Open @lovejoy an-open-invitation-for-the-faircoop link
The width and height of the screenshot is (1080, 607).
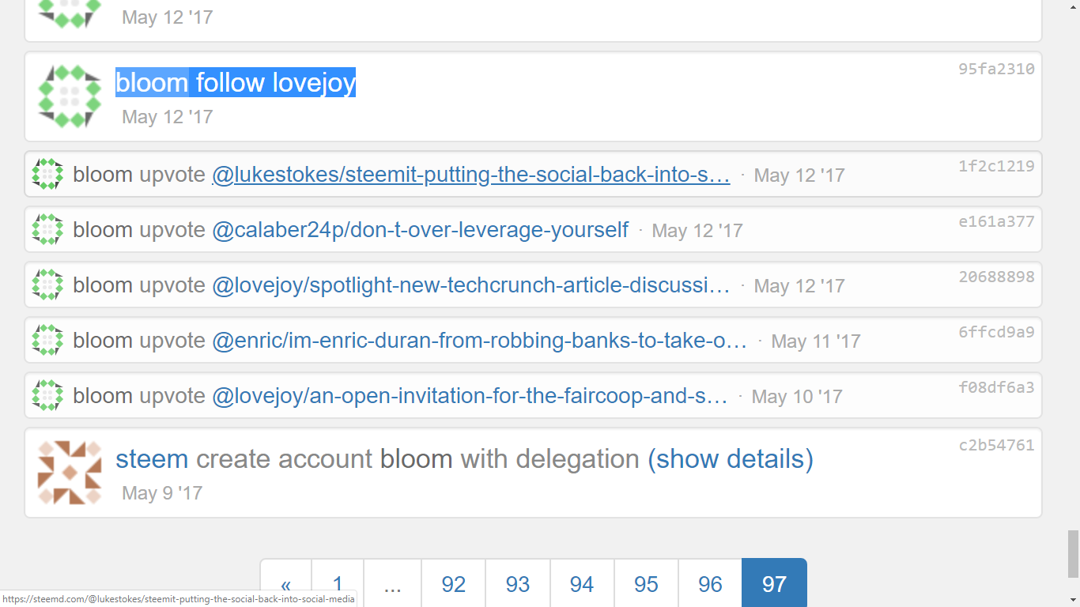470,396
